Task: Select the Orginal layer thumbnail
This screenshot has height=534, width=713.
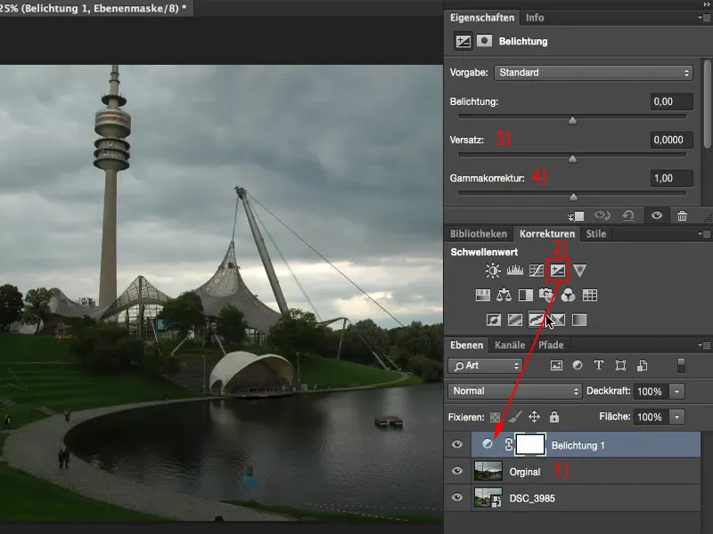Action: point(488,472)
